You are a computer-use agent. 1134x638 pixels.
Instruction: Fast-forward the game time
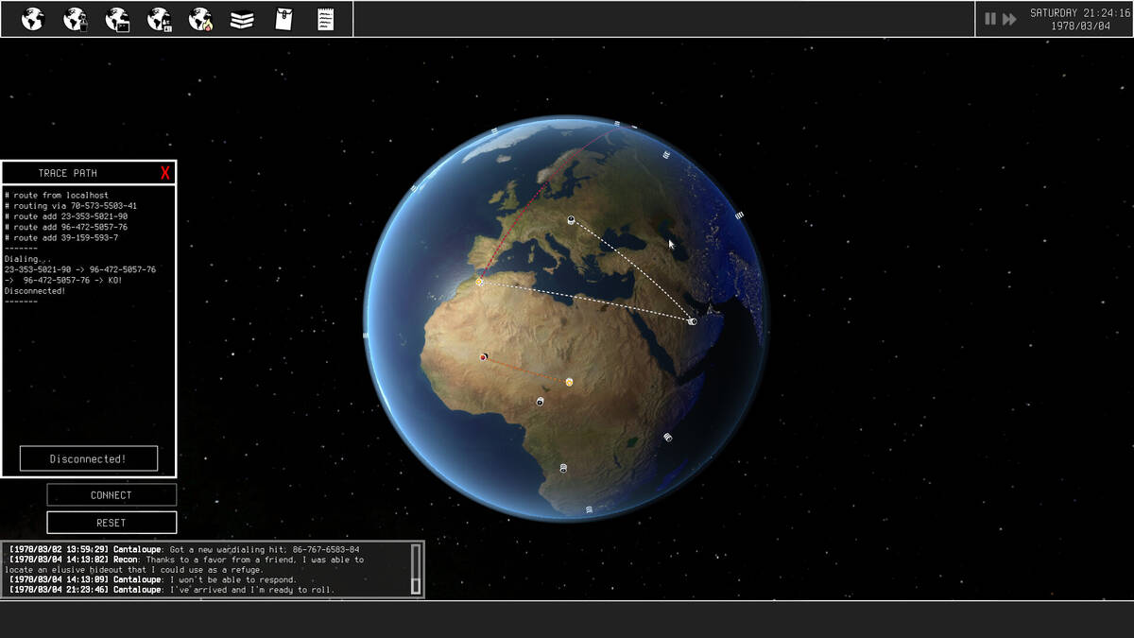[1010, 19]
